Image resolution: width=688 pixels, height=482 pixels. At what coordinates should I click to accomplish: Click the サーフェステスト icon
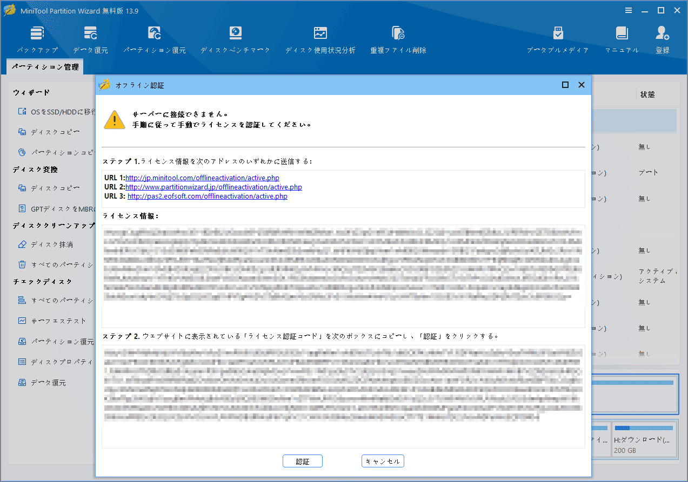click(x=22, y=321)
